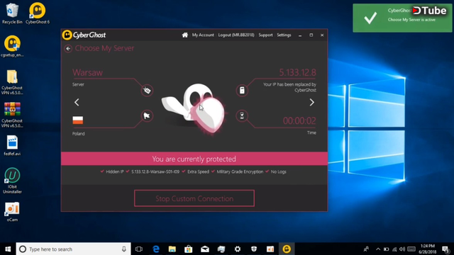The height and width of the screenshot is (255, 454).
Task: Select the IObit Uninstaller shortcut
Action: pos(12,181)
